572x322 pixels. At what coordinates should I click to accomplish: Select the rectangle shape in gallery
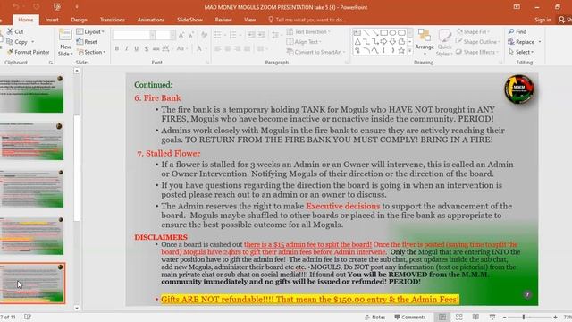(x=383, y=33)
